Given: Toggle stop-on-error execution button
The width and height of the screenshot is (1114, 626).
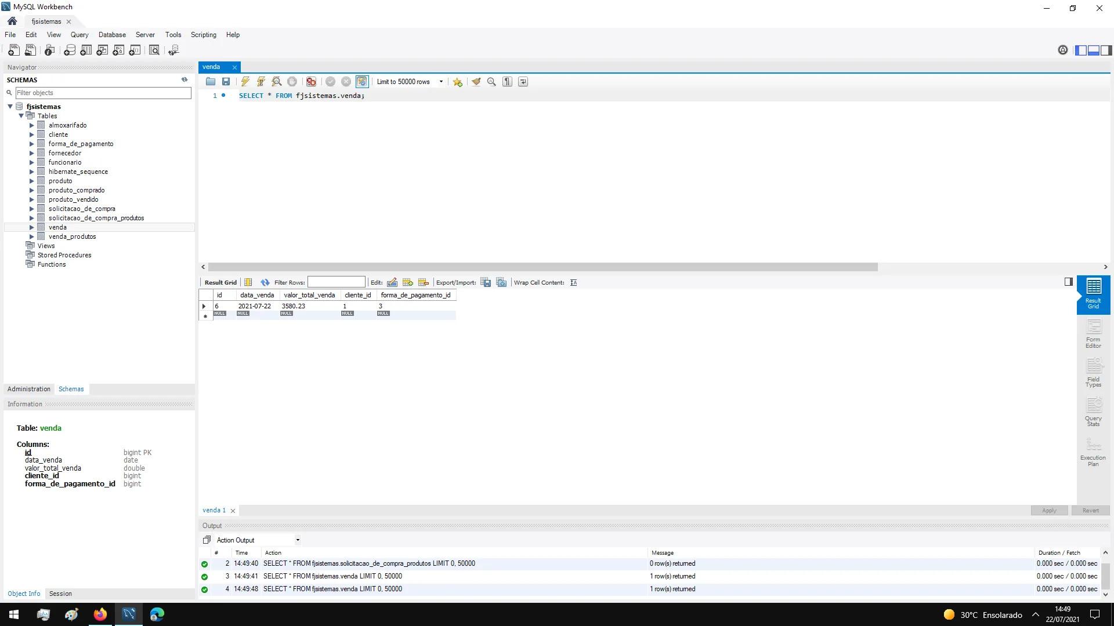Looking at the screenshot, I should tap(312, 82).
